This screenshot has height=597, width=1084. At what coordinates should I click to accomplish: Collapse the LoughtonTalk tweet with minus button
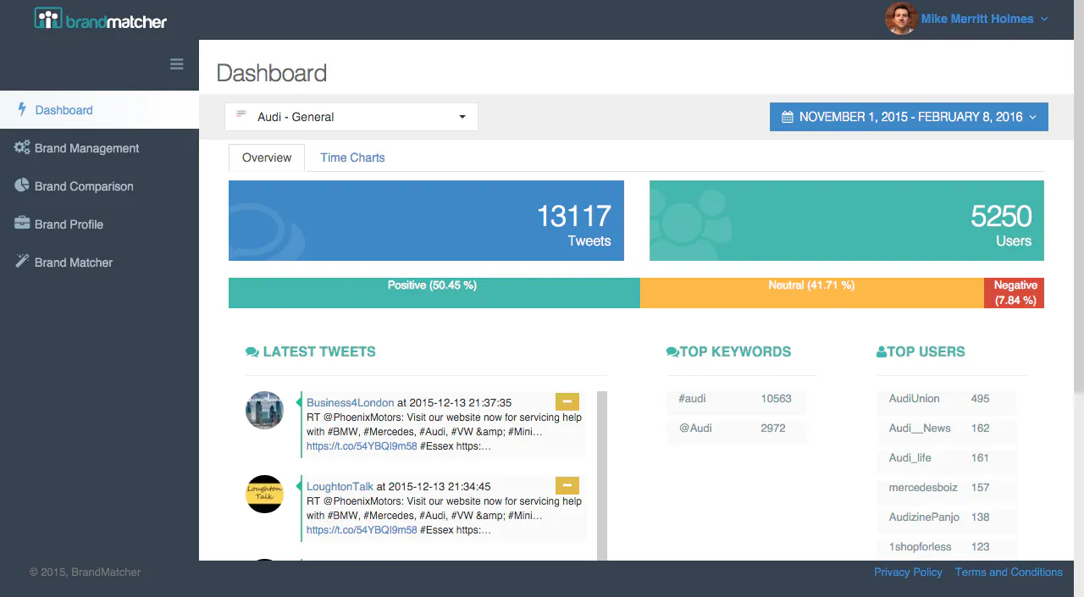567,485
